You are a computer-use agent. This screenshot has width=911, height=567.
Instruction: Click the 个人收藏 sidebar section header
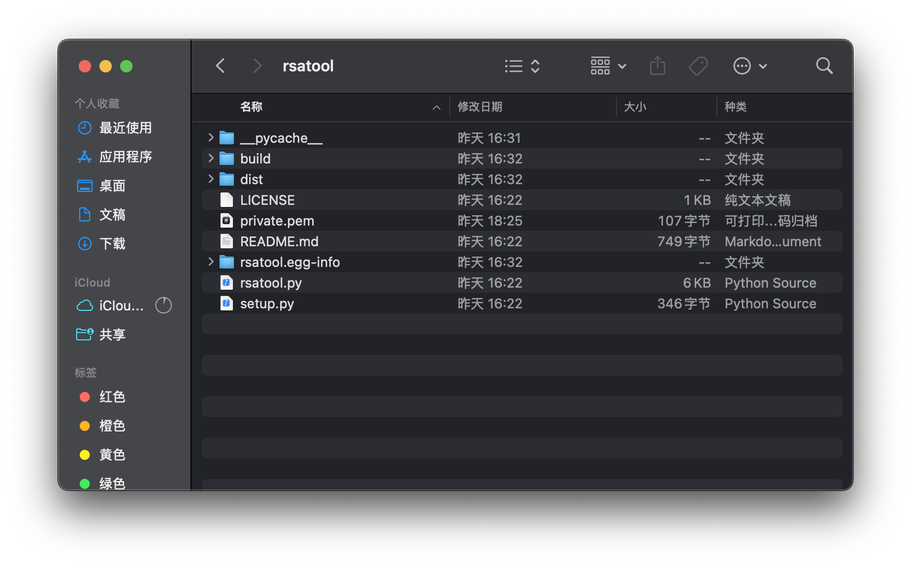click(x=97, y=103)
